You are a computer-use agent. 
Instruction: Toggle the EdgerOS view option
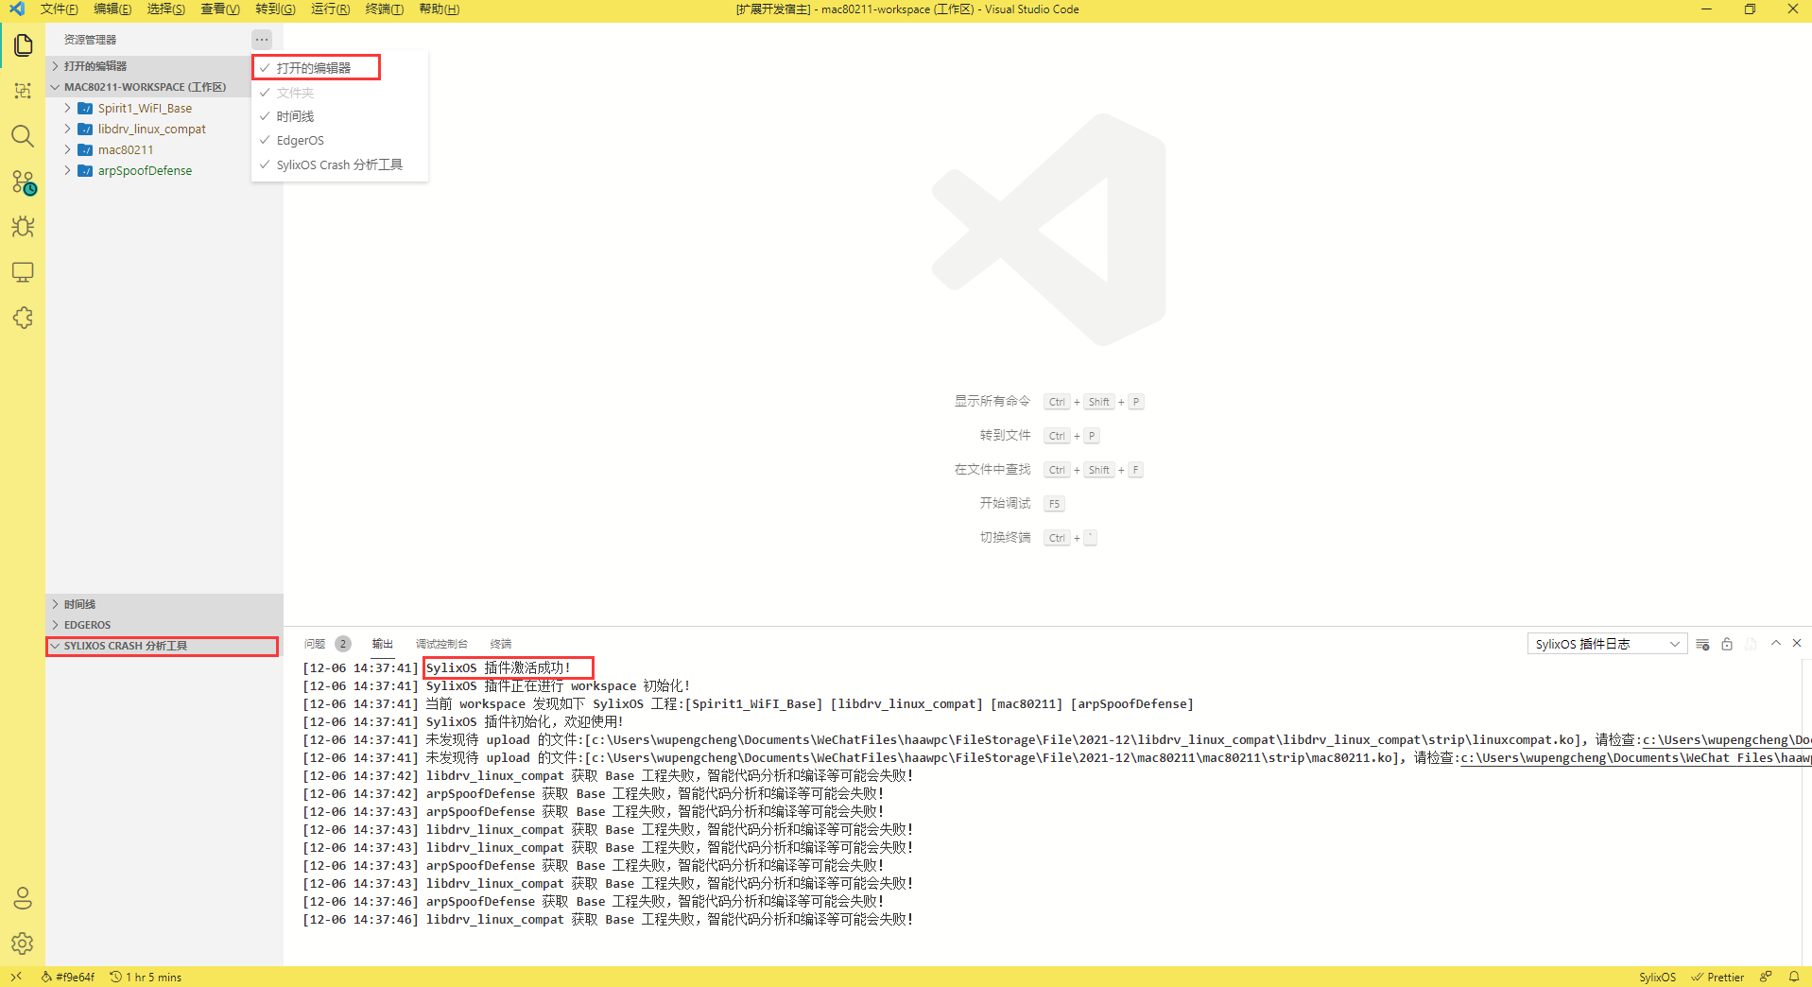click(x=339, y=140)
